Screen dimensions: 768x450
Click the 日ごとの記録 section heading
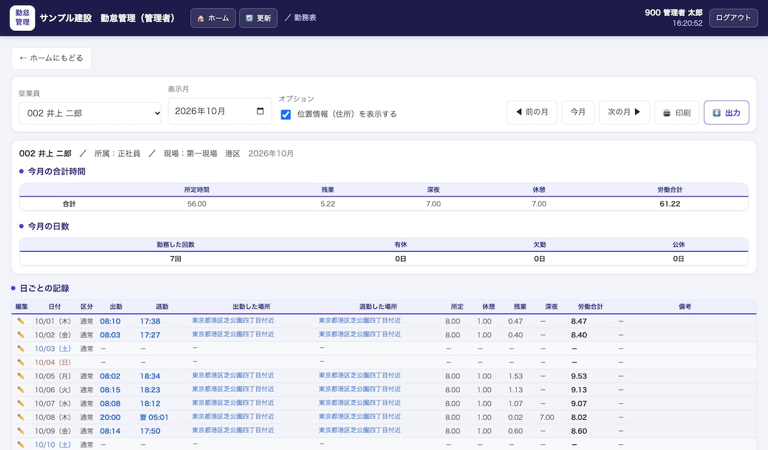coord(45,288)
